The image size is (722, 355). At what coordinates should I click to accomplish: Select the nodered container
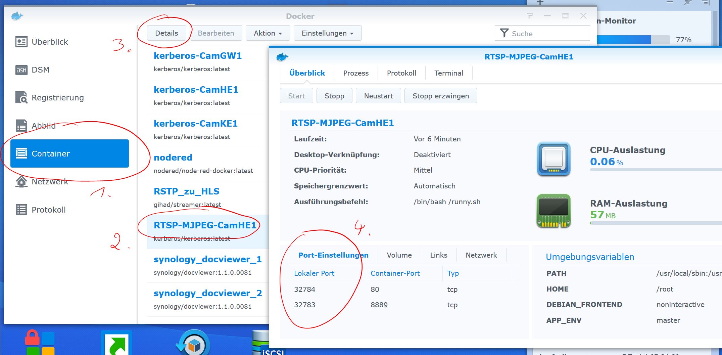208,164
